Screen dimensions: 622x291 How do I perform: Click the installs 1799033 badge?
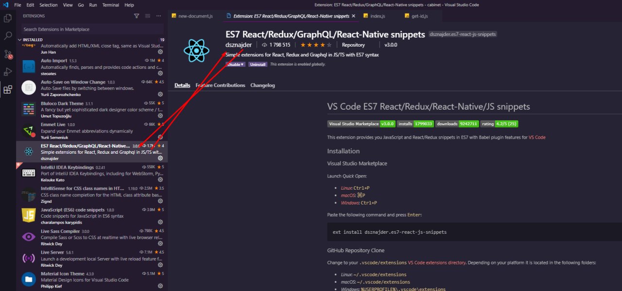[x=415, y=124]
